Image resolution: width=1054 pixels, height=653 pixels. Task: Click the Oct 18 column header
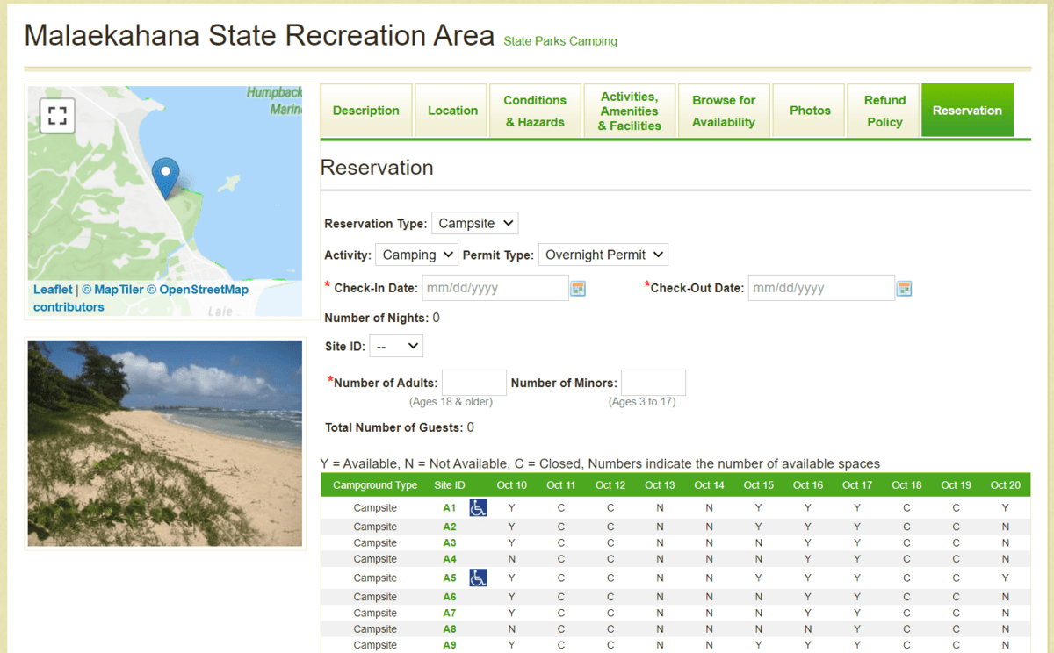coord(906,485)
